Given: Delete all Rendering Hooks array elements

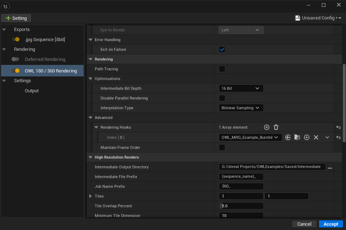Looking at the screenshot, I should (276, 127).
